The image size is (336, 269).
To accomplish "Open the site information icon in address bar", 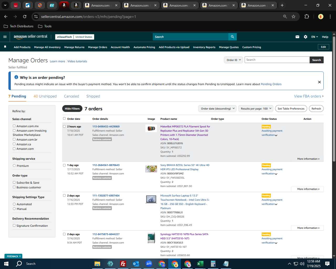I will coord(36,17).
